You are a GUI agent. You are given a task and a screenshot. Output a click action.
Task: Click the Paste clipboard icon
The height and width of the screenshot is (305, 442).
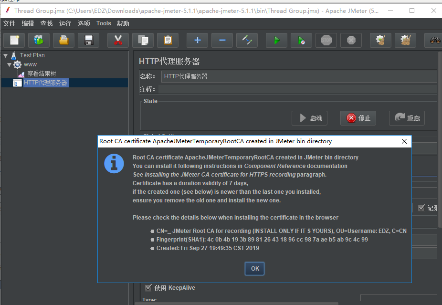point(168,40)
